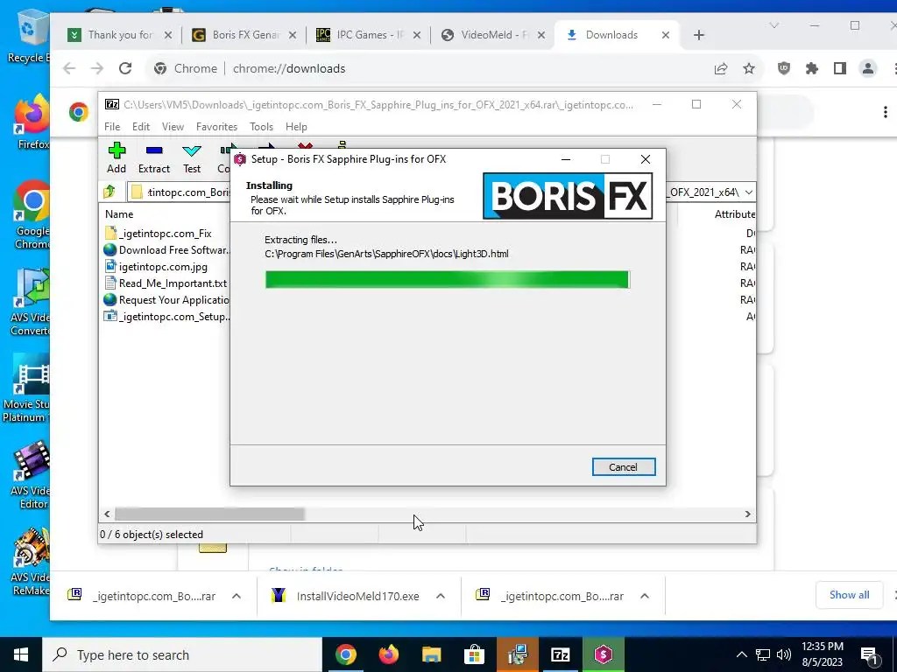
Task: Toggle Chrome side panel icon
Action: 840,68
